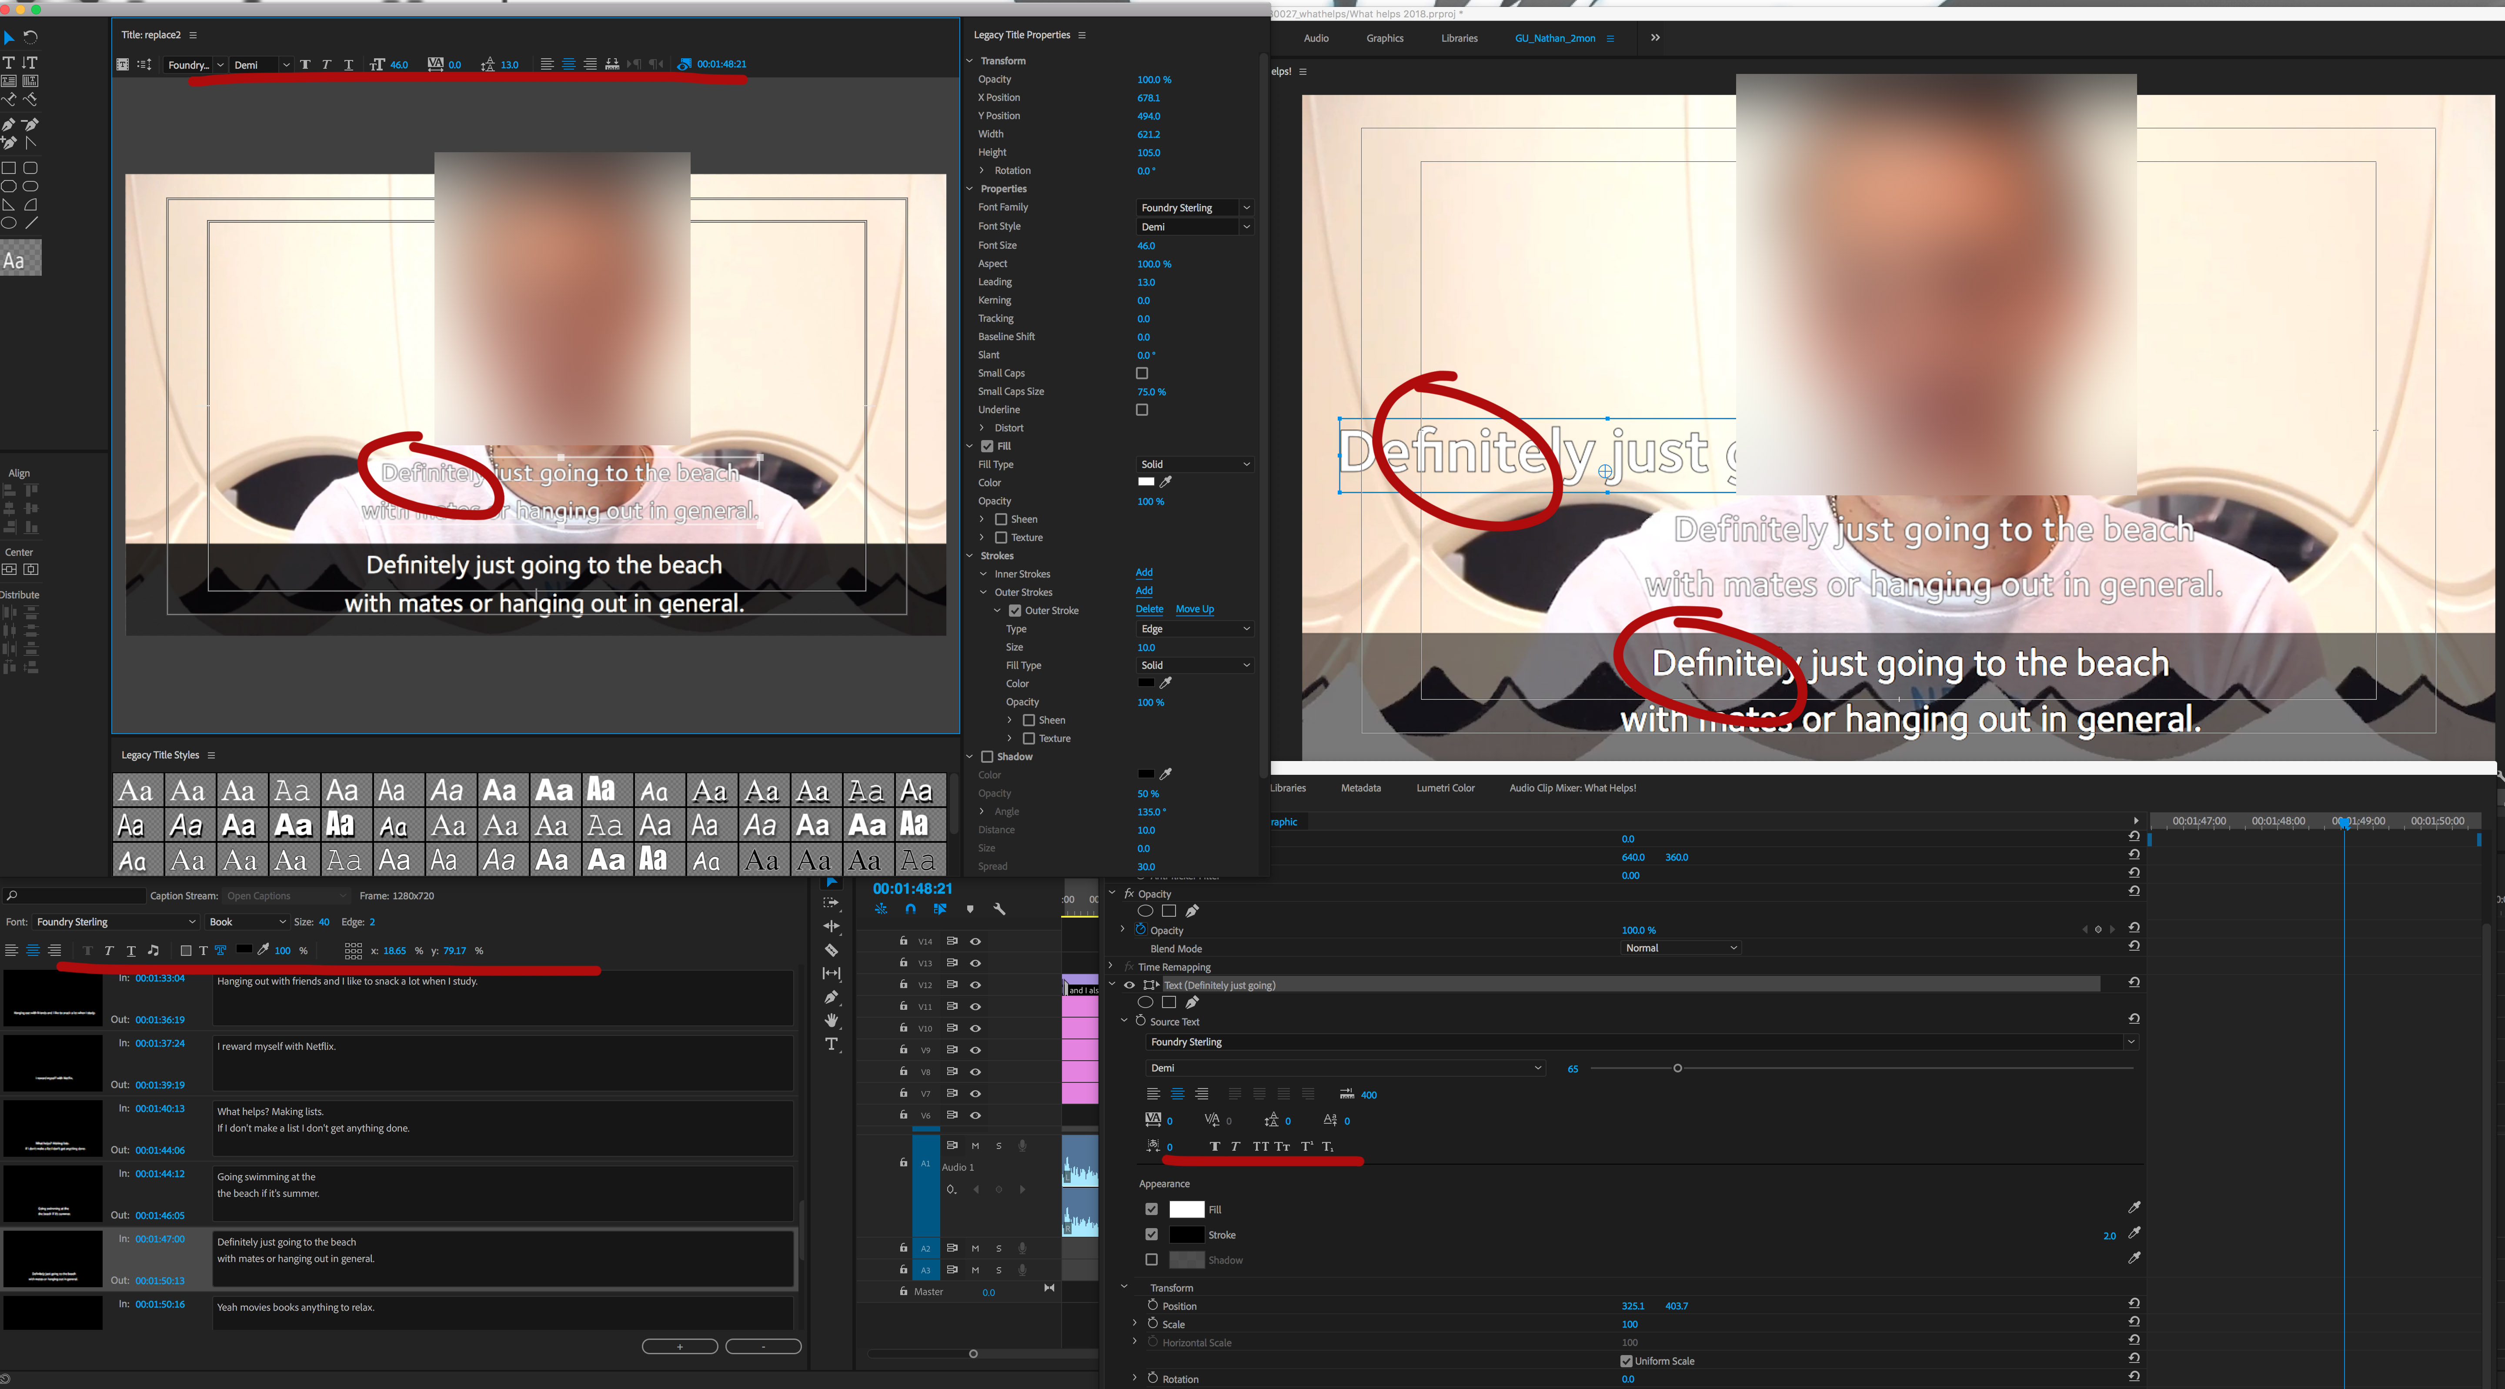2505x1389 pixels.
Task: Collapse the Transform section in Title Properties
Action: pos(969,61)
